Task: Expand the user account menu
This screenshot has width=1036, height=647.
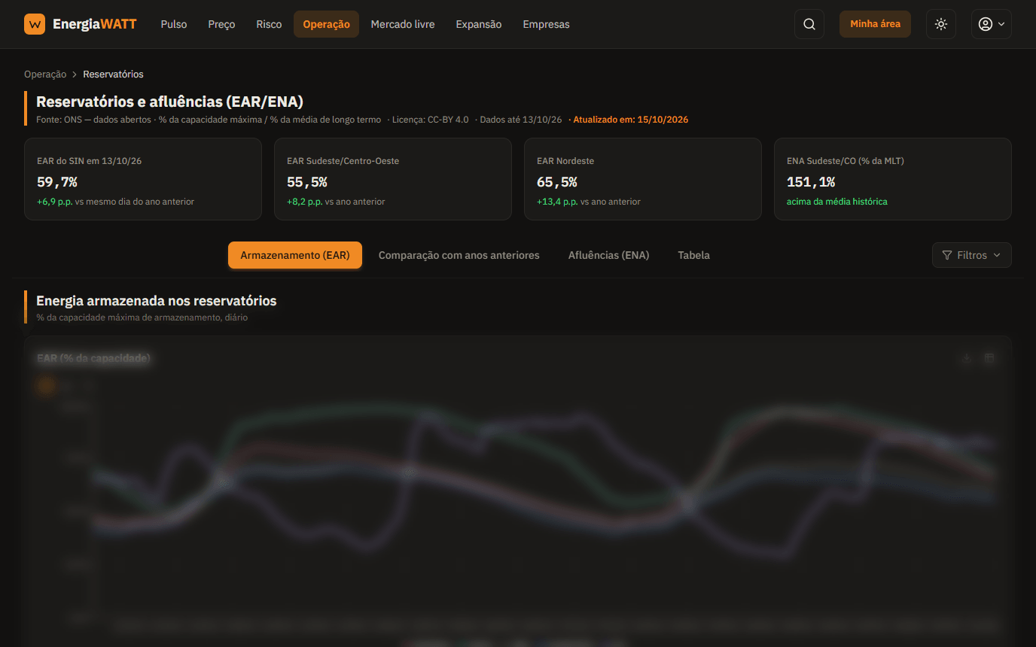Action: (992, 24)
